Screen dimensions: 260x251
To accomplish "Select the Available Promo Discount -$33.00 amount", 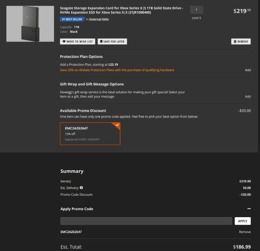I will (244, 111).
